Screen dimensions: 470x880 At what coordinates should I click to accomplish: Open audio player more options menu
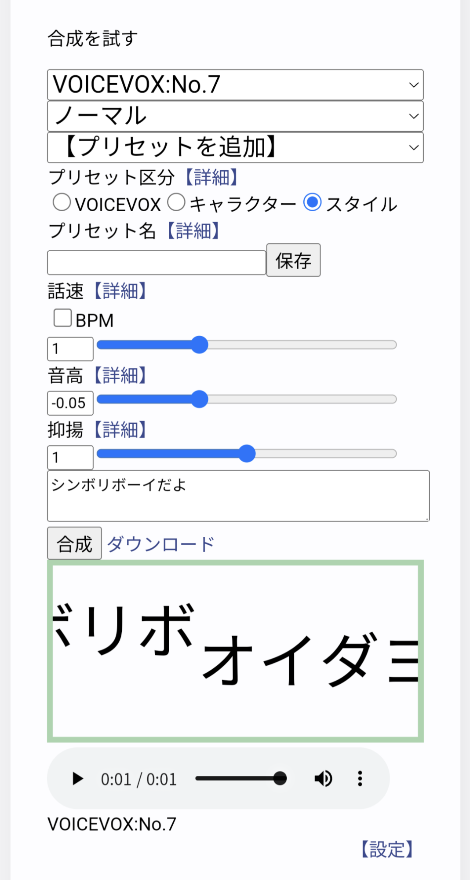pos(360,779)
